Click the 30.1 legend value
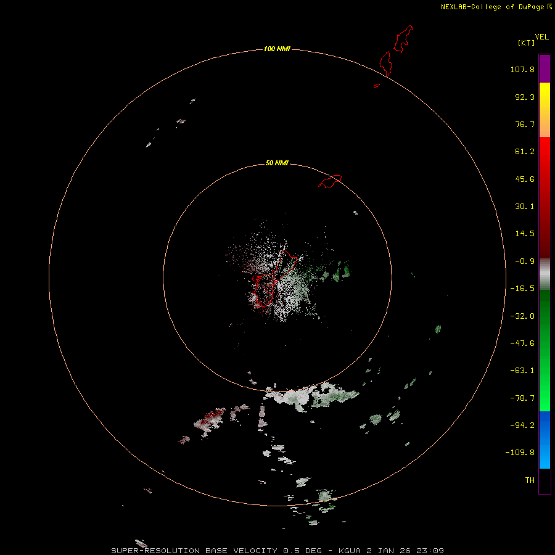 pyautogui.click(x=525, y=207)
